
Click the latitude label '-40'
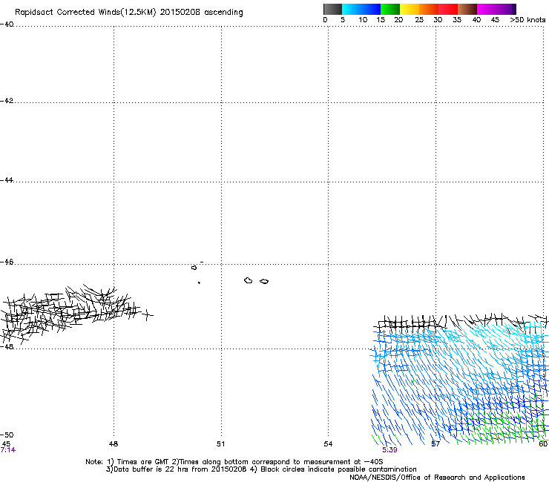click(7, 24)
